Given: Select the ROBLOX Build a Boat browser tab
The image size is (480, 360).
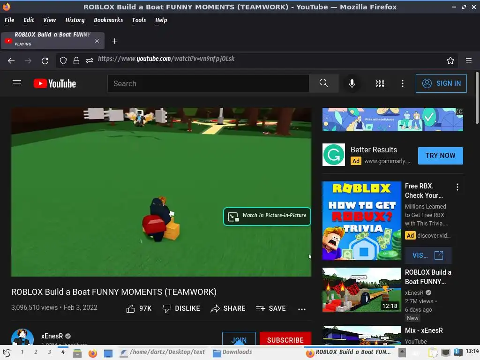Looking at the screenshot, I should 52,41.
